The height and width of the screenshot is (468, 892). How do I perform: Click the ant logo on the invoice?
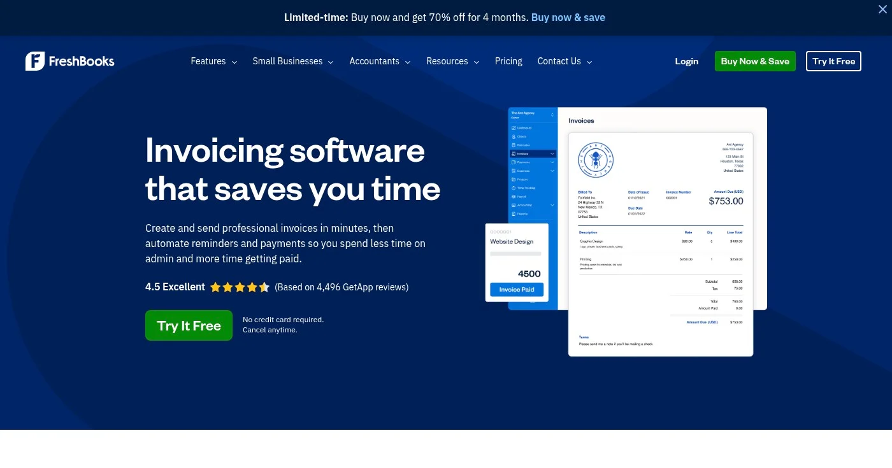[595, 159]
